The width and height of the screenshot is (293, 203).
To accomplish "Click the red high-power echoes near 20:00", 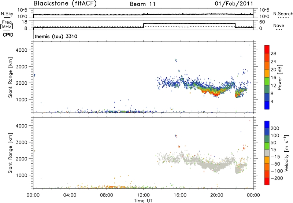I will 216,95.
